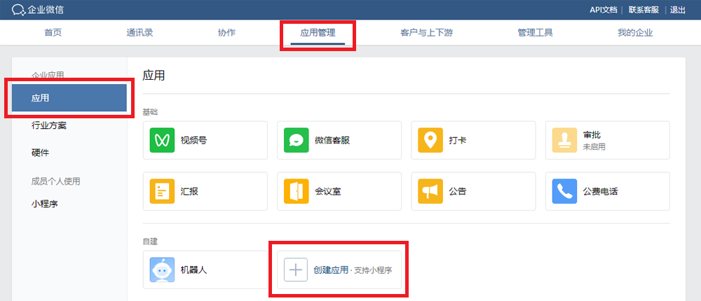Image resolution: width=701 pixels, height=301 pixels.
Task: Click the 机器人 label text
Action: 193,270
